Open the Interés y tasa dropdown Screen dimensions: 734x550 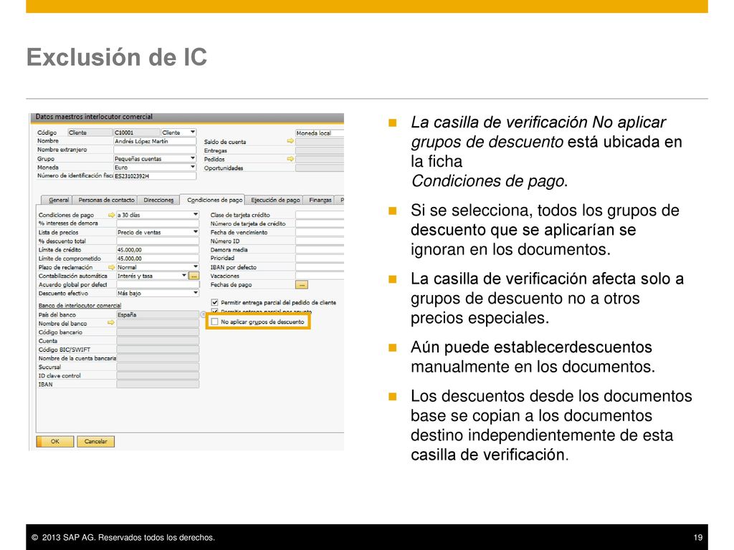[184, 276]
